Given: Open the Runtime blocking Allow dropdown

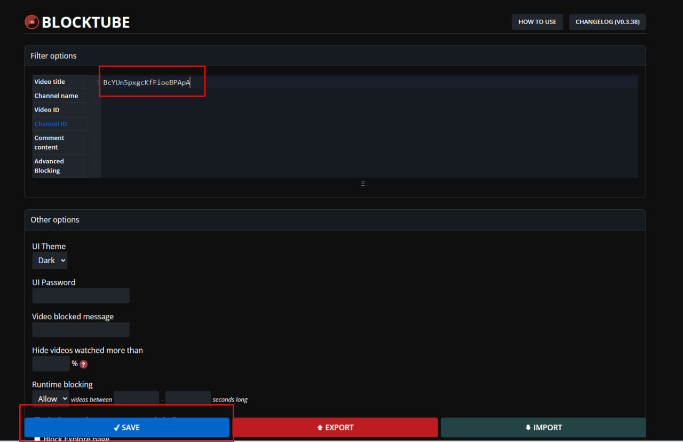Looking at the screenshot, I should 51,399.
